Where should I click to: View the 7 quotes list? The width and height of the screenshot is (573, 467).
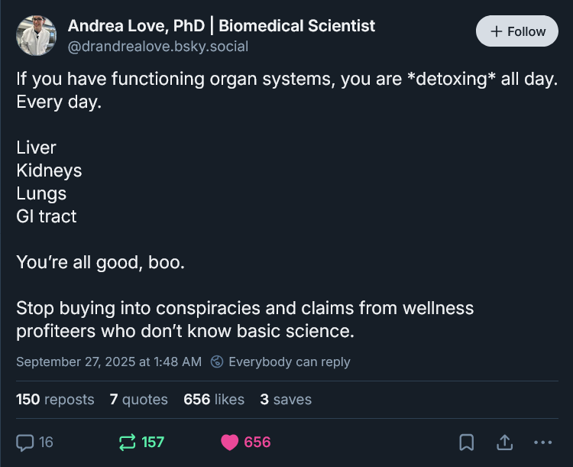click(x=138, y=399)
